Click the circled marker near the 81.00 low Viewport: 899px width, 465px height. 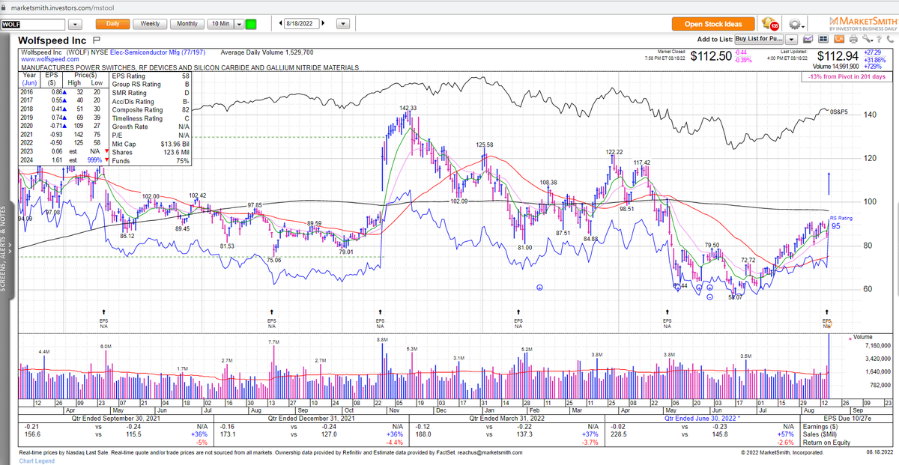click(x=539, y=288)
